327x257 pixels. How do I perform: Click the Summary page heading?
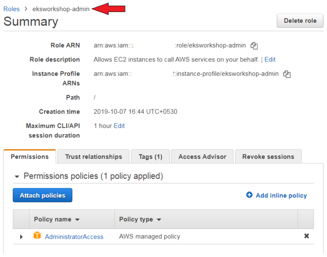[x=31, y=22]
